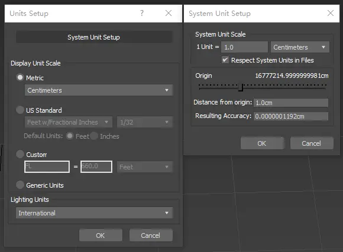Choose the Custom display unit radio button
The height and width of the screenshot is (252, 343).
[20, 154]
